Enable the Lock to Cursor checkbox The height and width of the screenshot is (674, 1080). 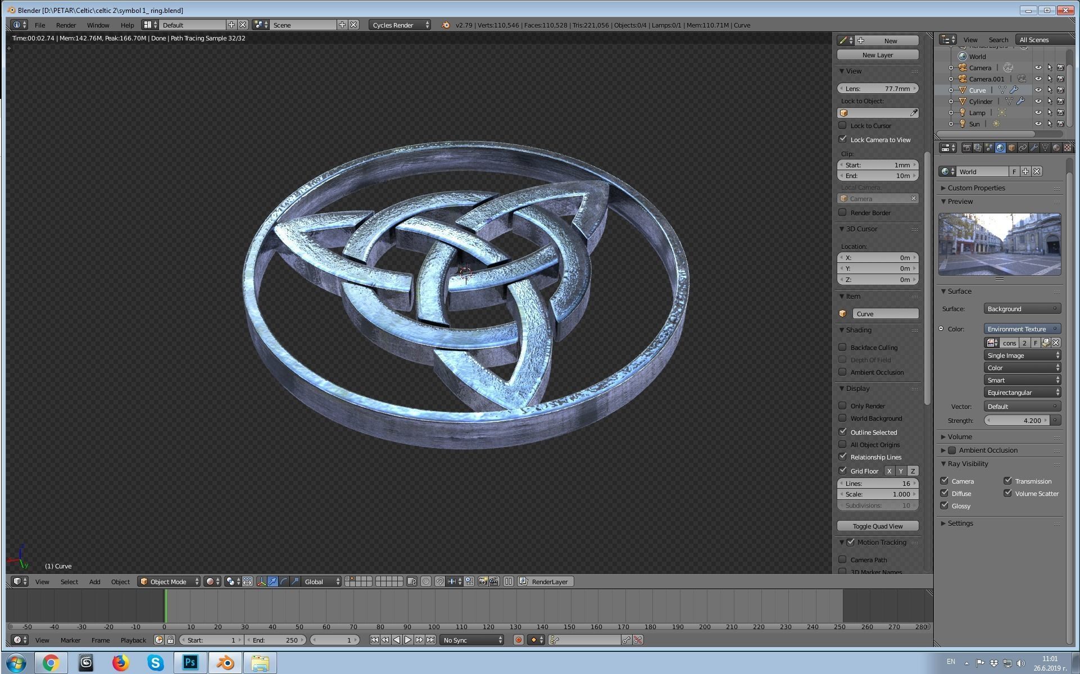coord(842,125)
